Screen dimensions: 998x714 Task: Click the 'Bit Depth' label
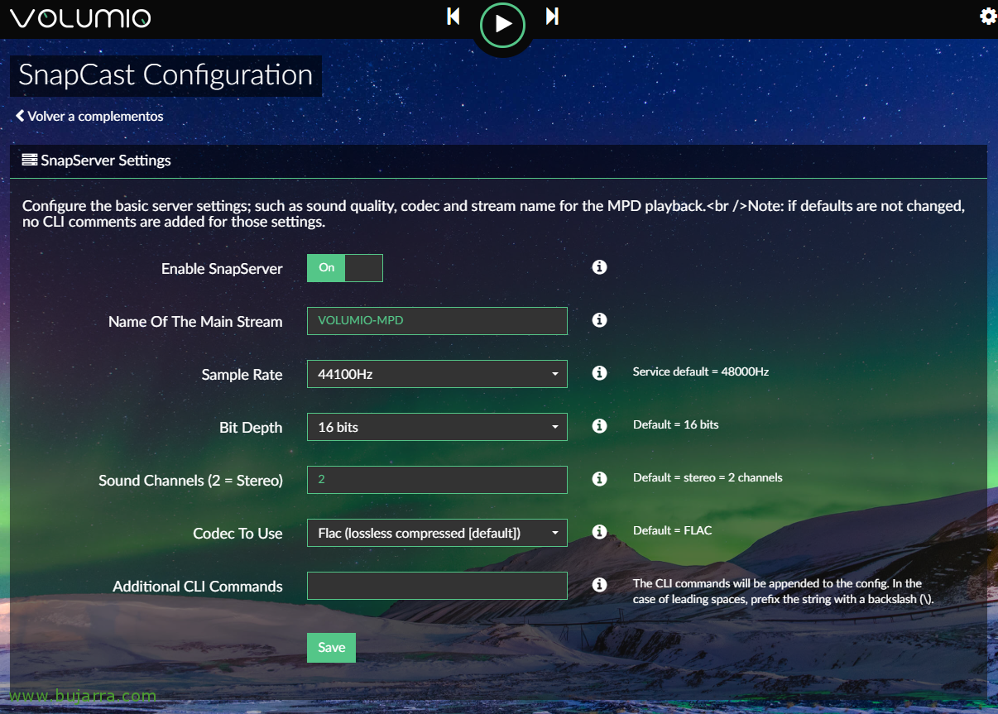[251, 428]
